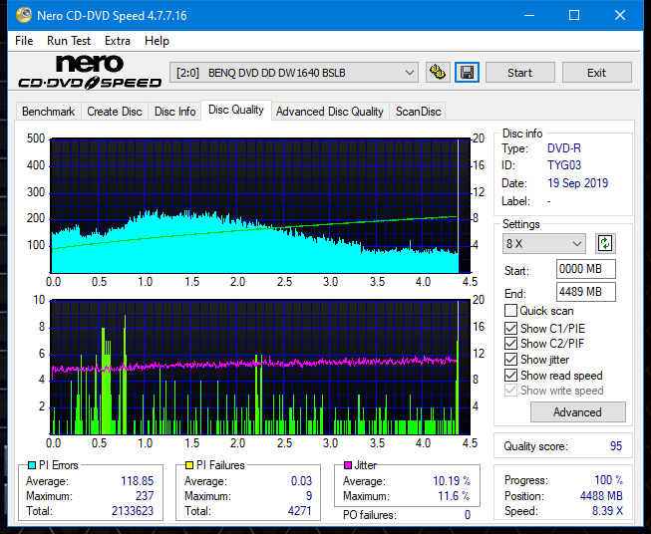The width and height of the screenshot is (651, 534).
Task: Toggle the Show C1/PIE checkbox
Action: [x=510, y=328]
